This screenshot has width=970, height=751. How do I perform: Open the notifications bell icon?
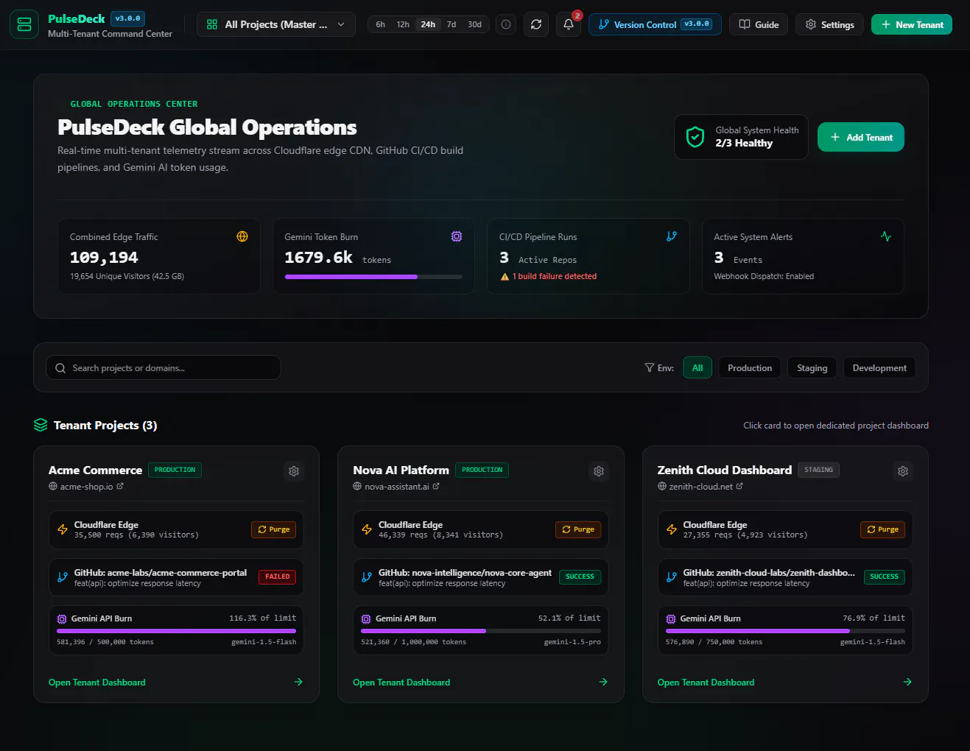pos(569,24)
